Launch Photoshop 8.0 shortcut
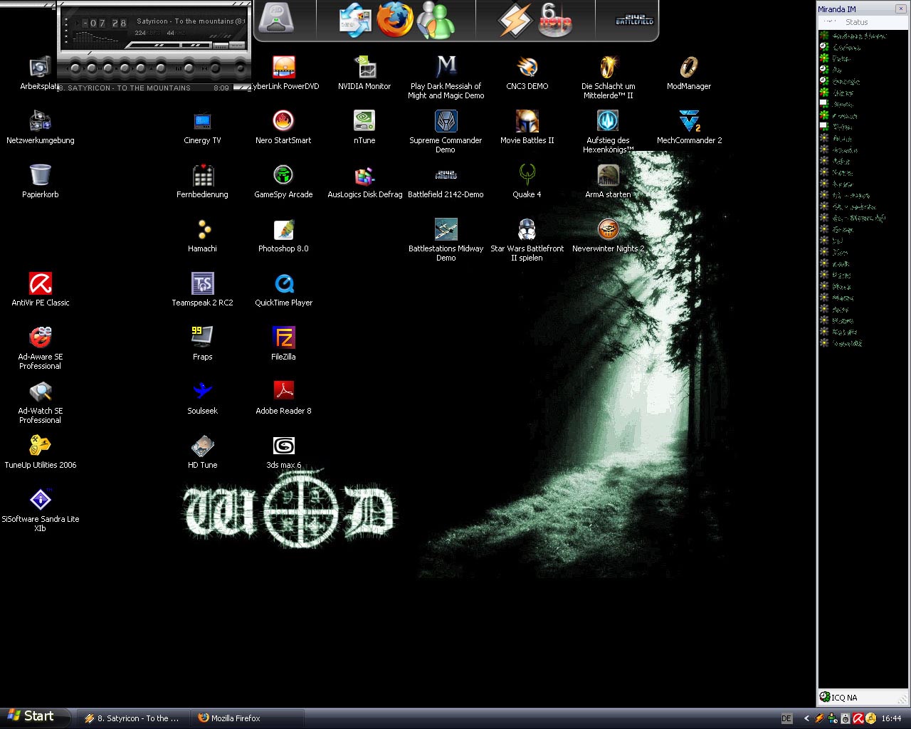The image size is (911, 729). click(x=283, y=235)
